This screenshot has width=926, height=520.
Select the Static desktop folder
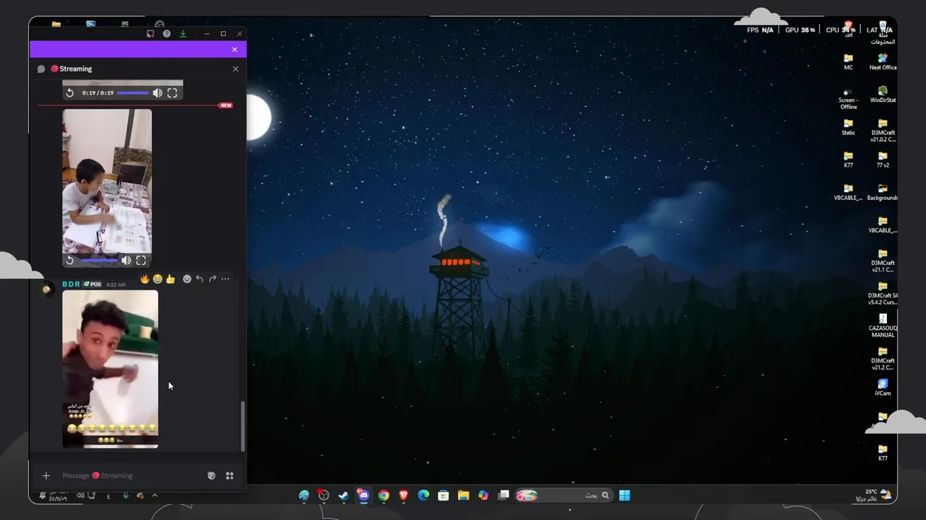[848, 127]
